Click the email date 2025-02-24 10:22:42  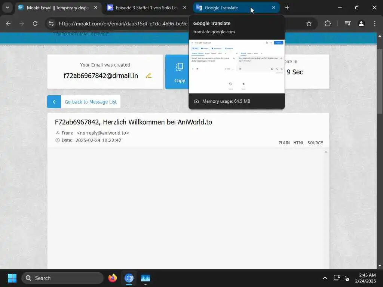pyautogui.click(x=98, y=141)
